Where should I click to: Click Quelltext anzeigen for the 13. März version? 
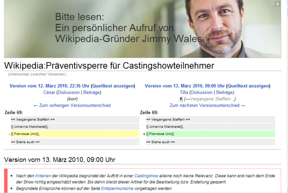pos(248,86)
